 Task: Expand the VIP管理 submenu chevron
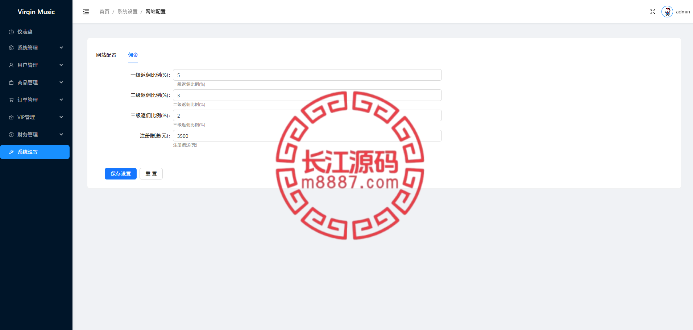(61, 117)
